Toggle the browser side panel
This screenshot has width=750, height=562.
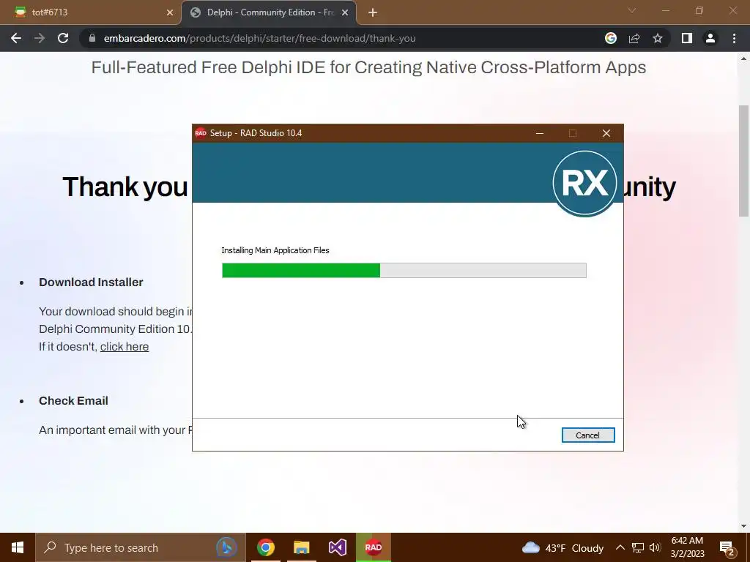(687, 38)
